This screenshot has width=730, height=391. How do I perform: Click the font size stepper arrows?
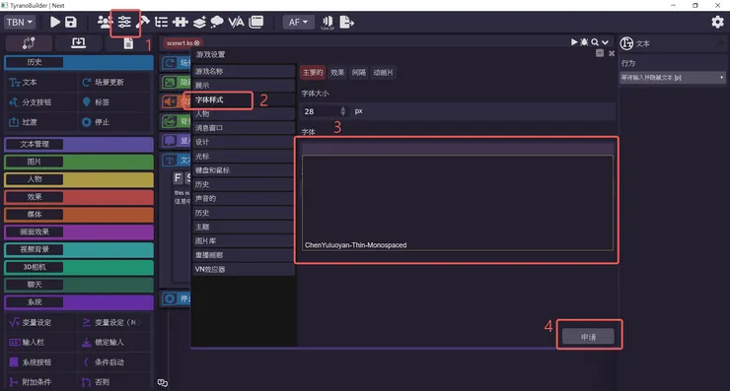click(343, 111)
